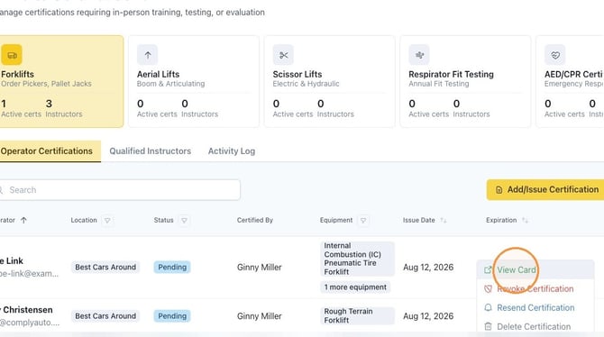Click the Aerial Lifts arrow icon

pos(148,55)
